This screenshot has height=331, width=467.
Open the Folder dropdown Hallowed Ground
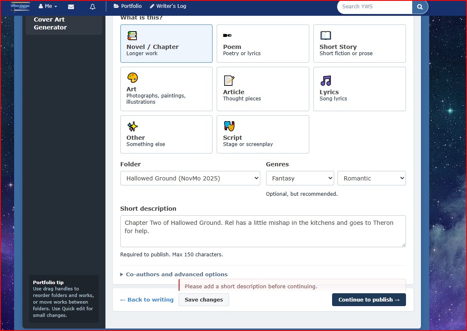190,178
